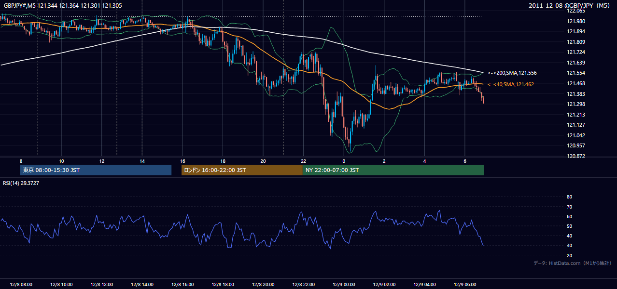Click hour label 8 below price chart

coord(21,161)
